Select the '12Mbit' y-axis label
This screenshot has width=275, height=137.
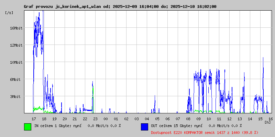pos(16,45)
